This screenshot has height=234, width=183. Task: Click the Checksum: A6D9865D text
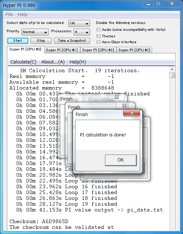click(x=39, y=221)
